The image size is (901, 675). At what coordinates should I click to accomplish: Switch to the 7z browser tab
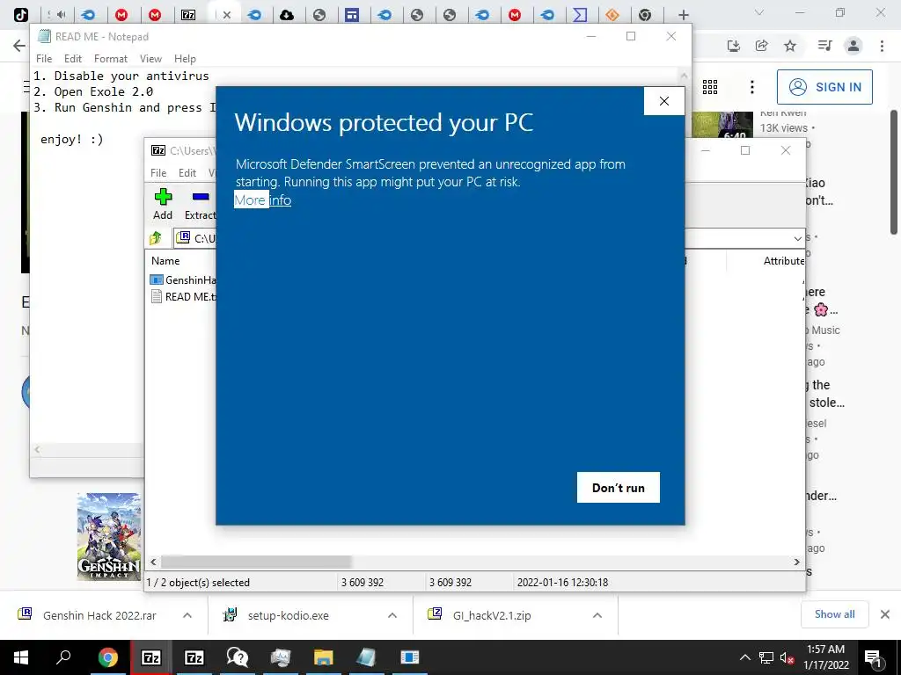click(188, 15)
